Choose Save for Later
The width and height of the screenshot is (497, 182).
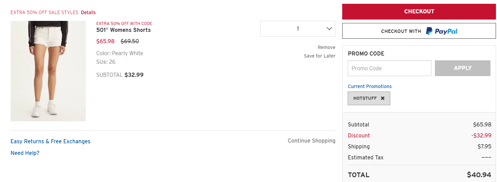point(320,56)
